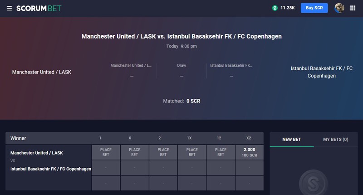Select the New Bet tab

click(x=291, y=140)
